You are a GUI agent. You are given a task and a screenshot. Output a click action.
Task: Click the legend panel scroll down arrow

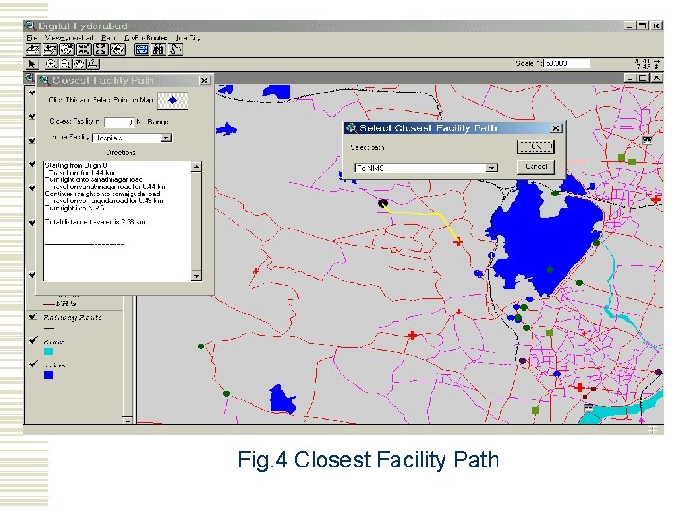pyautogui.click(x=128, y=420)
